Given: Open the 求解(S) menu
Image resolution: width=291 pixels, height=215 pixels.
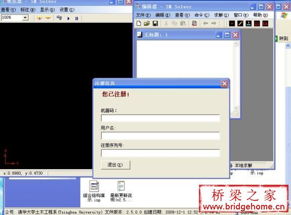Looking at the screenshot, I should (221, 15).
